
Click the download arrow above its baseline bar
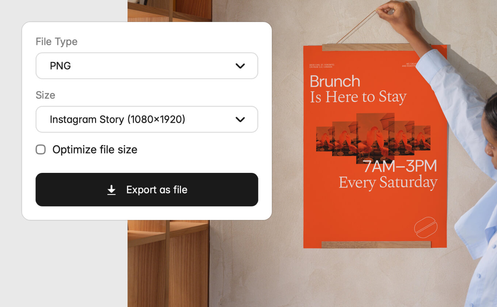click(111, 189)
